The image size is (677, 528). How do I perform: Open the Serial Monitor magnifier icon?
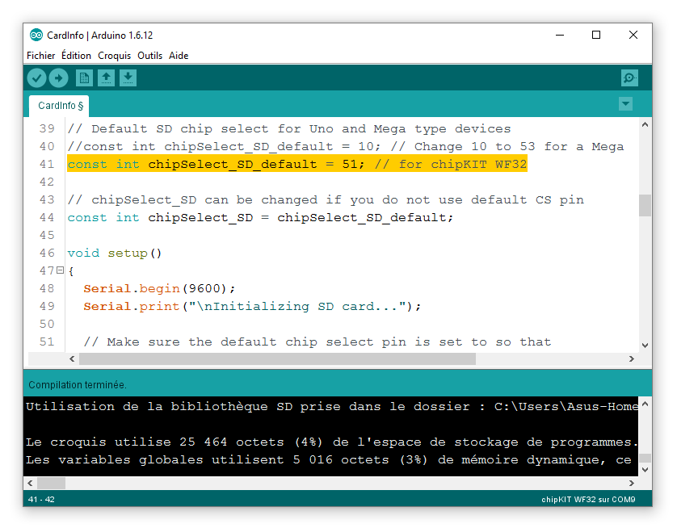pos(629,78)
